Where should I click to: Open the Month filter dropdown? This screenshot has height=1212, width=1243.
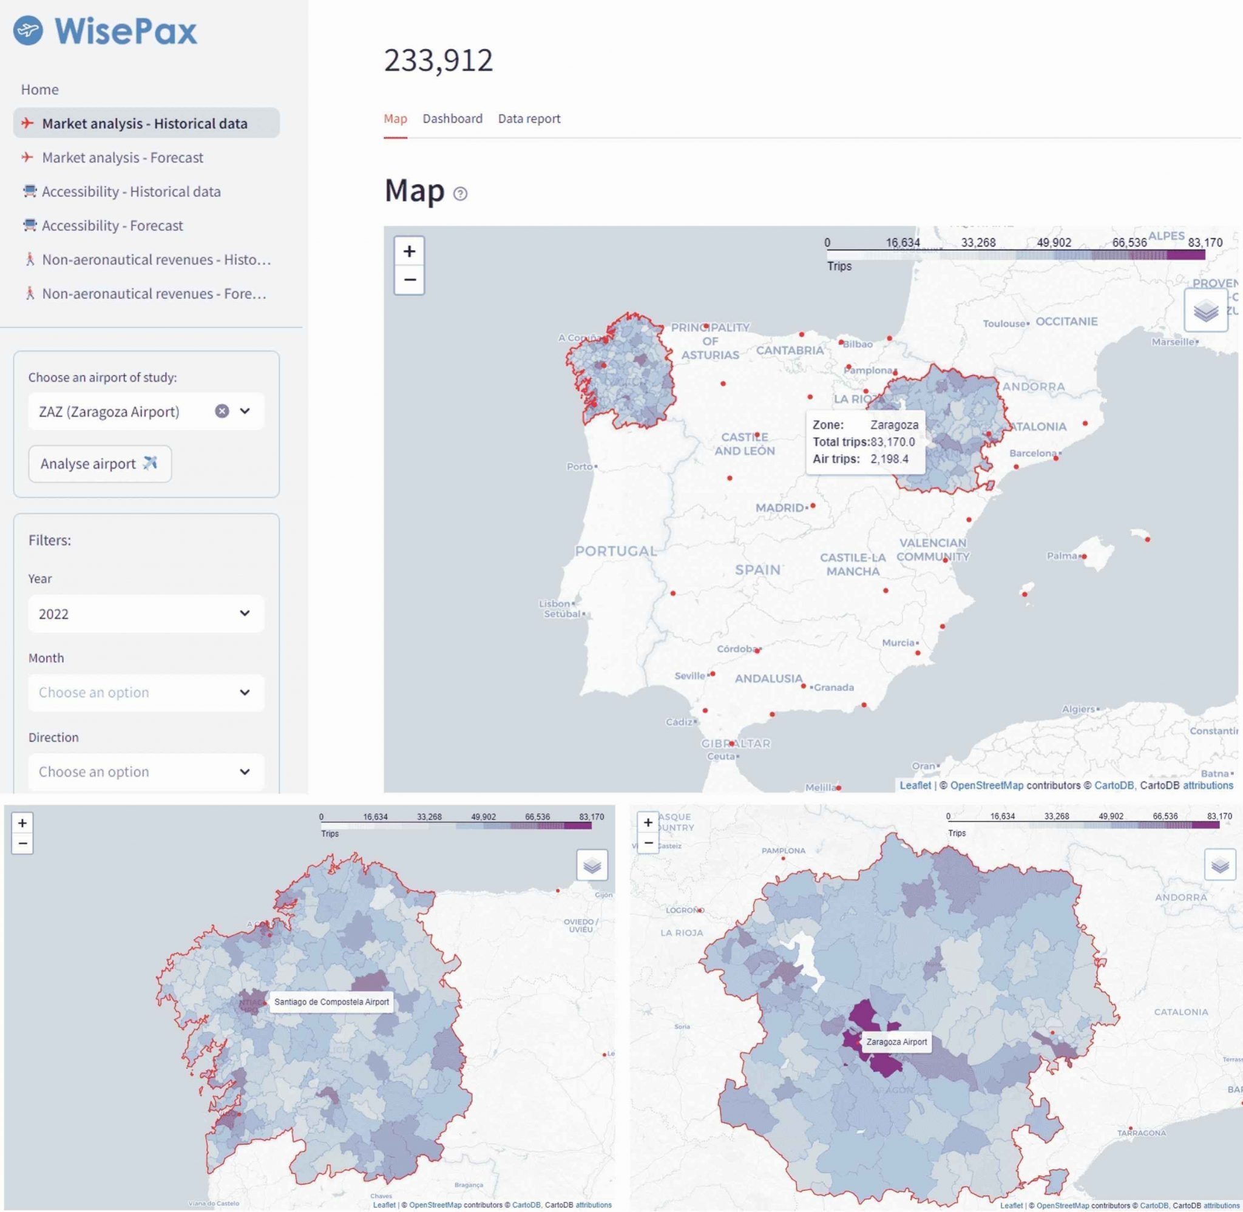(146, 692)
